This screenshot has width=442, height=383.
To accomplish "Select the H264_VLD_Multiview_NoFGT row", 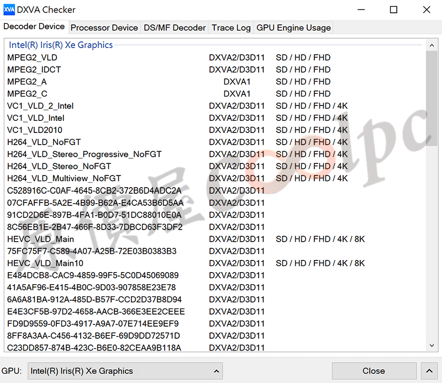I will 215,179.
